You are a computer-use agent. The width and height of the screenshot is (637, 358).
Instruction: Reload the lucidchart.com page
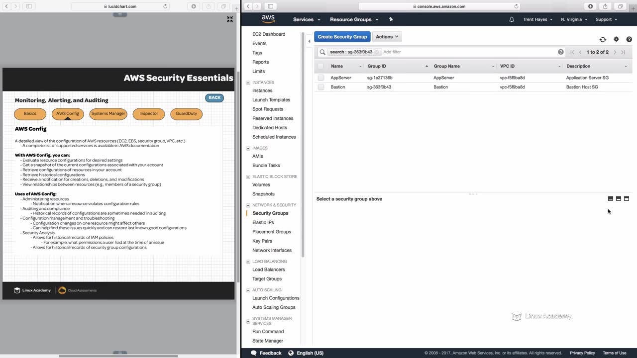coord(165,6)
